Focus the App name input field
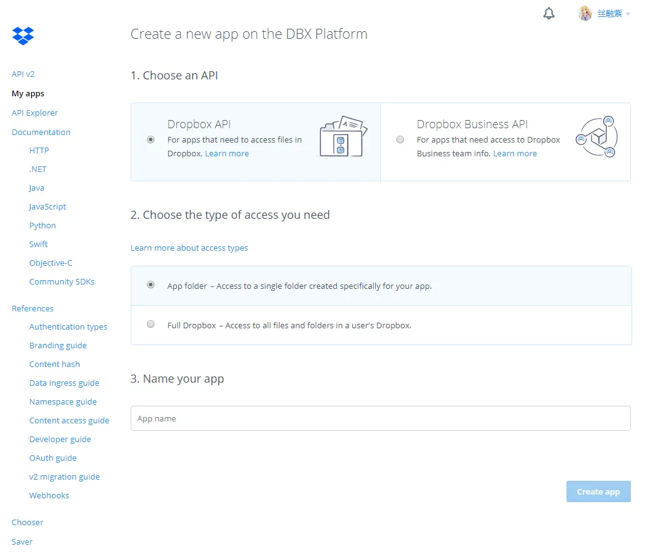The width and height of the screenshot is (654, 559). tap(380, 418)
